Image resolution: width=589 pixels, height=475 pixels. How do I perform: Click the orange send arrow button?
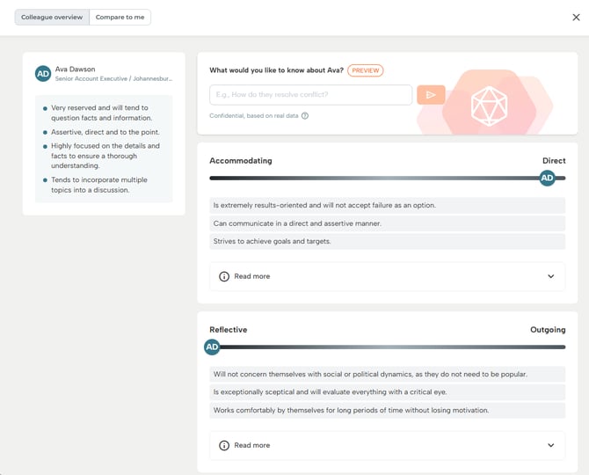tap(431, 95)
